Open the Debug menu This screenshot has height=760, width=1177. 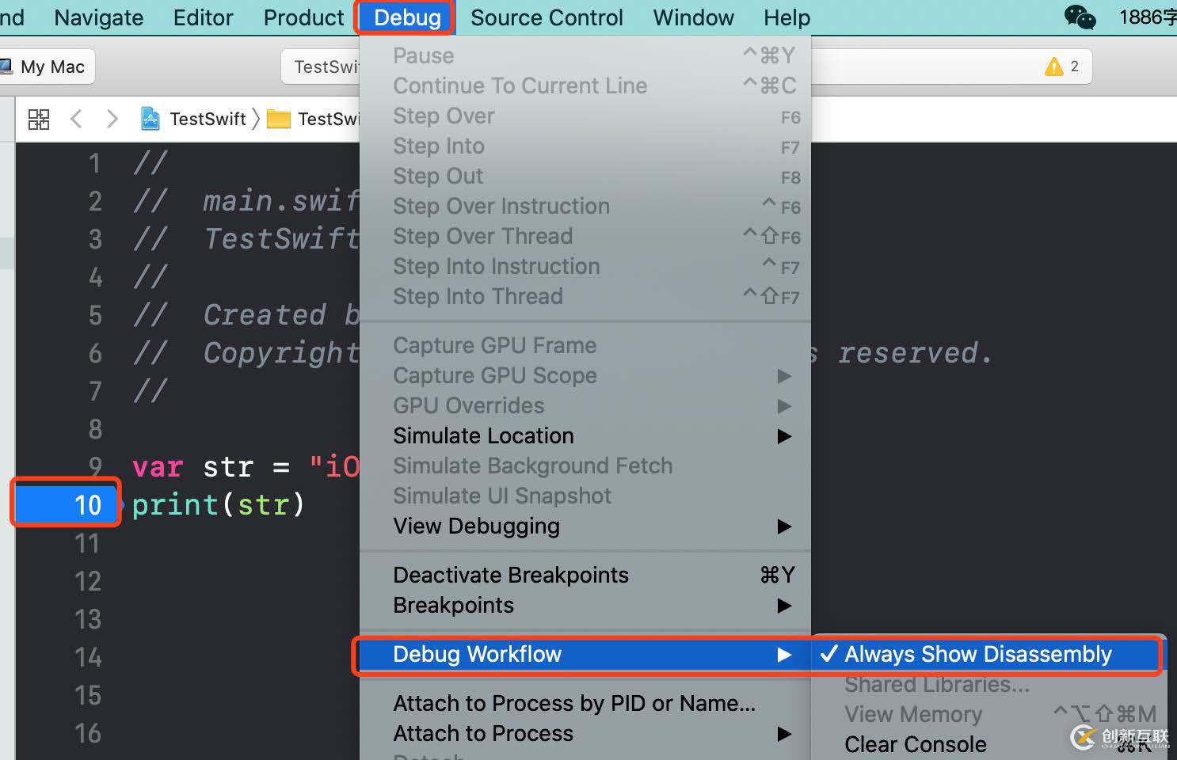(407, 17)
